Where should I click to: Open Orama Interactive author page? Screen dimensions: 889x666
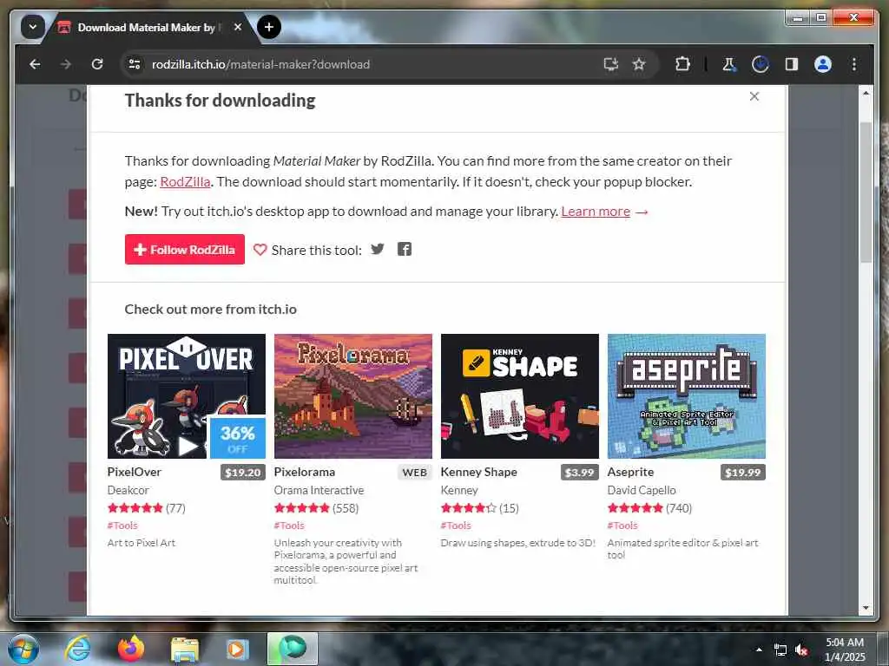(x=319, y=490)
